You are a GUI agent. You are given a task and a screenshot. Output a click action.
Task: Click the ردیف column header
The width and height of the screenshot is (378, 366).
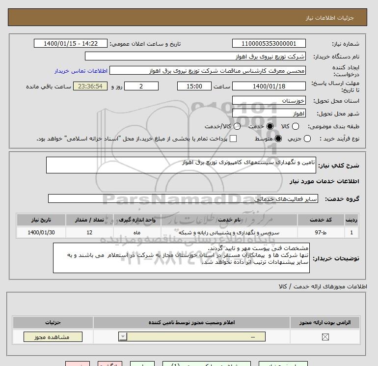pyautogui.click(x=351, y=220)
